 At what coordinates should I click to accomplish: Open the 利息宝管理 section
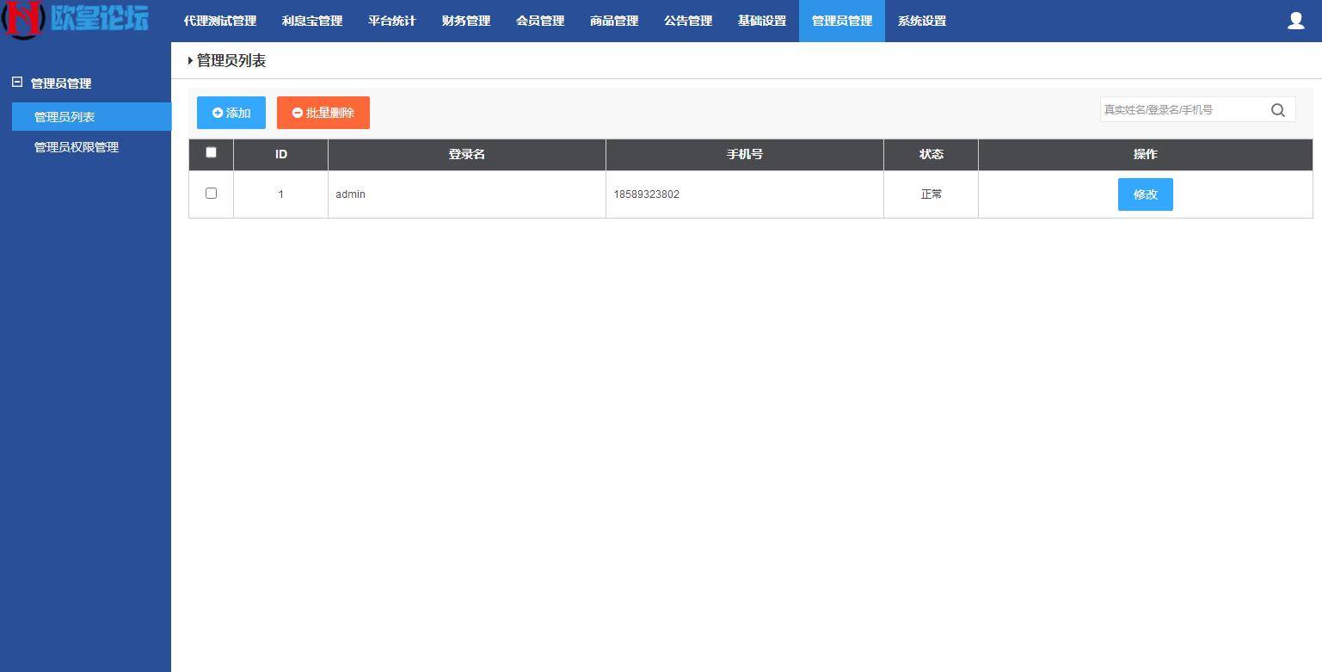(311, 20)
